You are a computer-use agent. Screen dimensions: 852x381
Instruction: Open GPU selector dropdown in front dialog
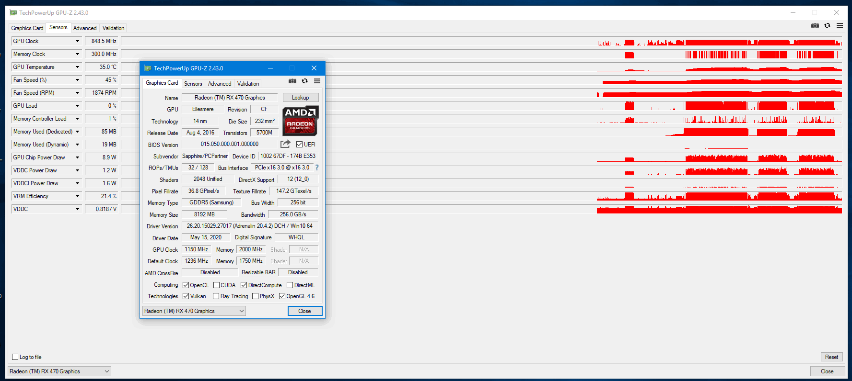(x=194, y=311)
